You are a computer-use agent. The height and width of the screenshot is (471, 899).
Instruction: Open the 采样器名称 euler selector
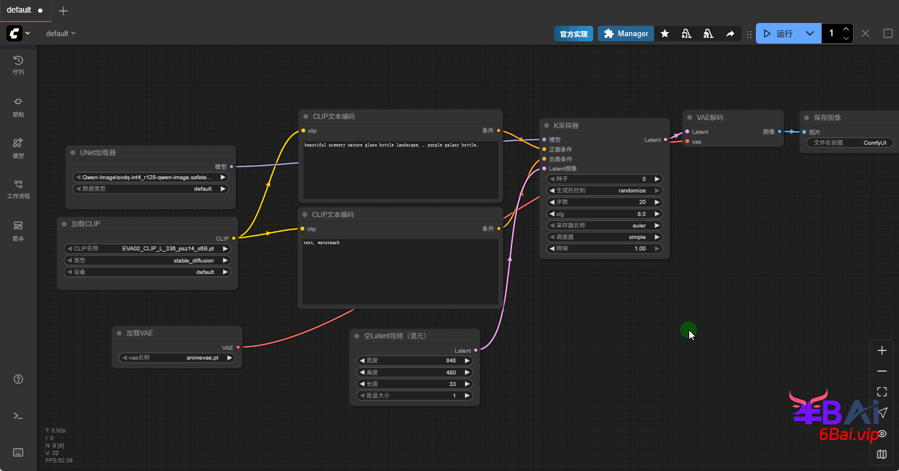pos(604,226)
